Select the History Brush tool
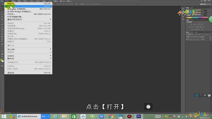The width and height of the screenshot is (212, 119). (2, 31)
